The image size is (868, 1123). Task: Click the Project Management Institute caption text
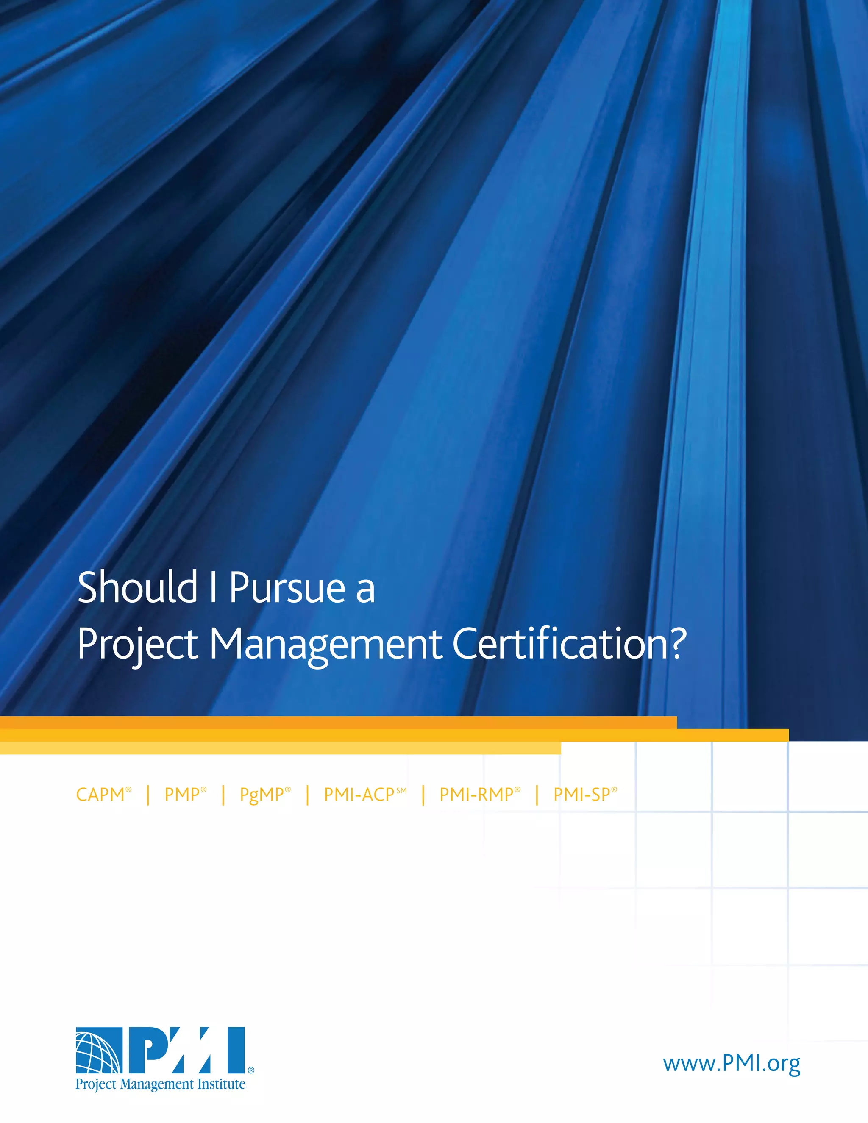(161, 1084)
